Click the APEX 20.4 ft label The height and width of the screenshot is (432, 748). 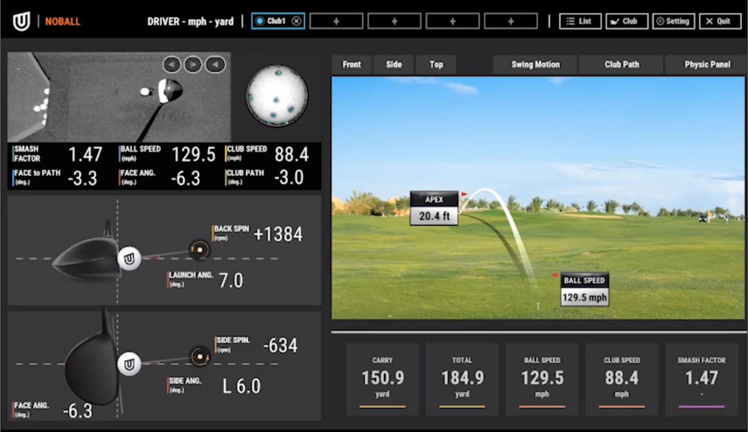[x=434, y=208]
